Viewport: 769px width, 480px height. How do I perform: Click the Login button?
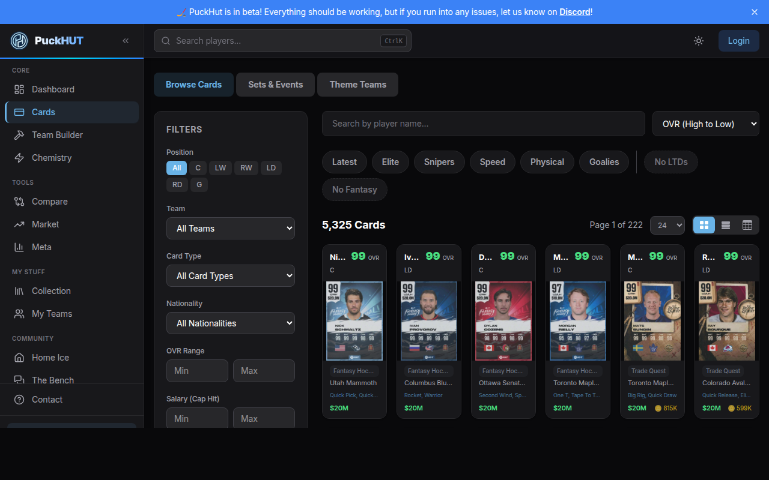click(738, 41)
